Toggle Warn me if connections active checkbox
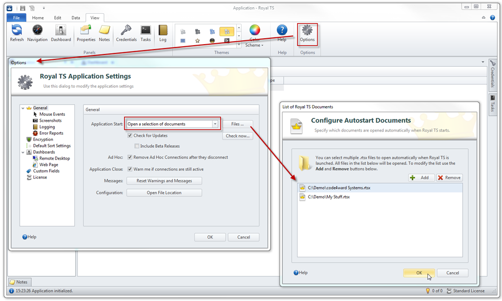 (129, 169)
